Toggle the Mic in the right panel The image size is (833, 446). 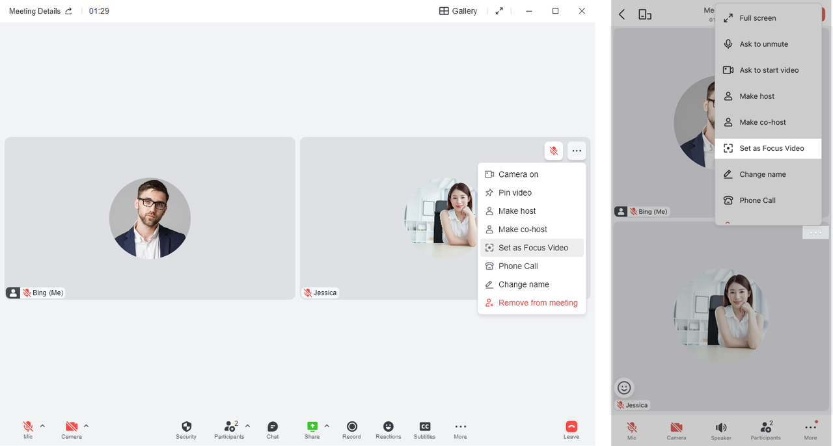pos(631,428)
